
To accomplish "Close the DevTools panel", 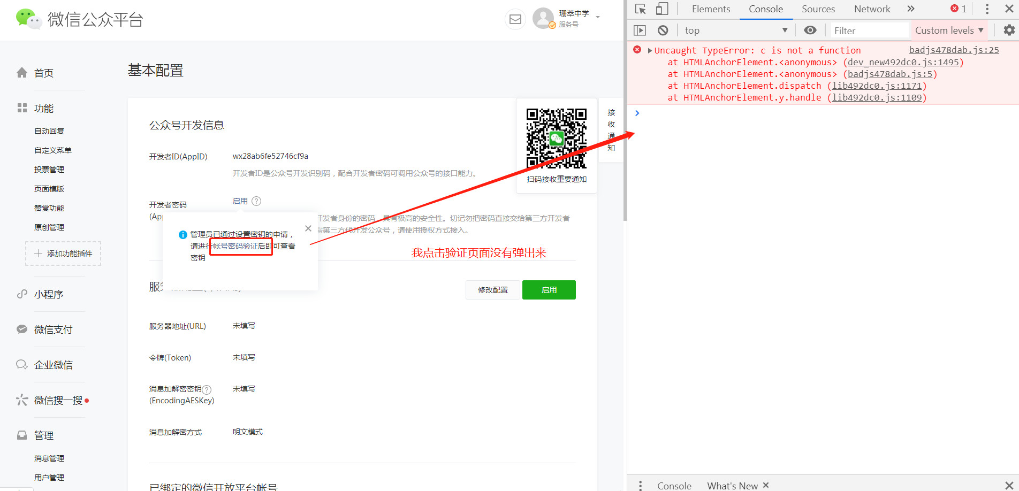I will point(1009,9).
